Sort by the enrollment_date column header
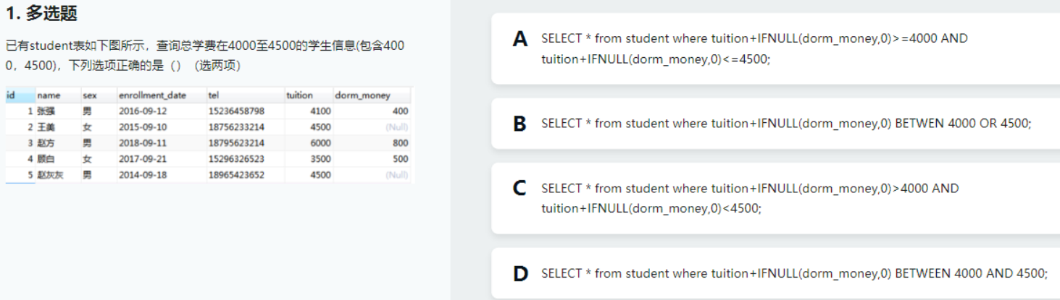Screen dimensions: 1060x300 152,95
